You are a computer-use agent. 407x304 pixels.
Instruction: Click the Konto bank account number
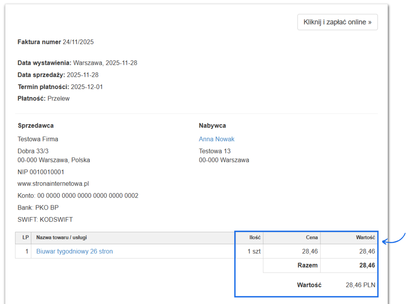click(x=88, y=196)
